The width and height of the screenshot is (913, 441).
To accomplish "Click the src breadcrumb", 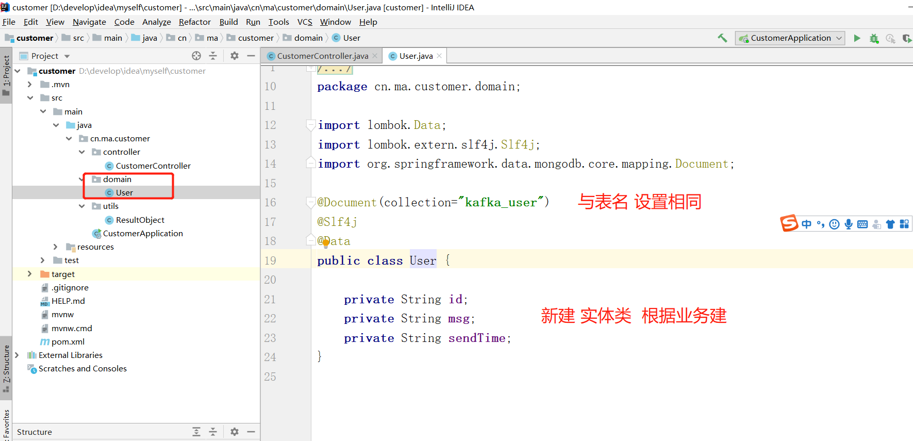I will pyautogui.click(x=73, y=38).
